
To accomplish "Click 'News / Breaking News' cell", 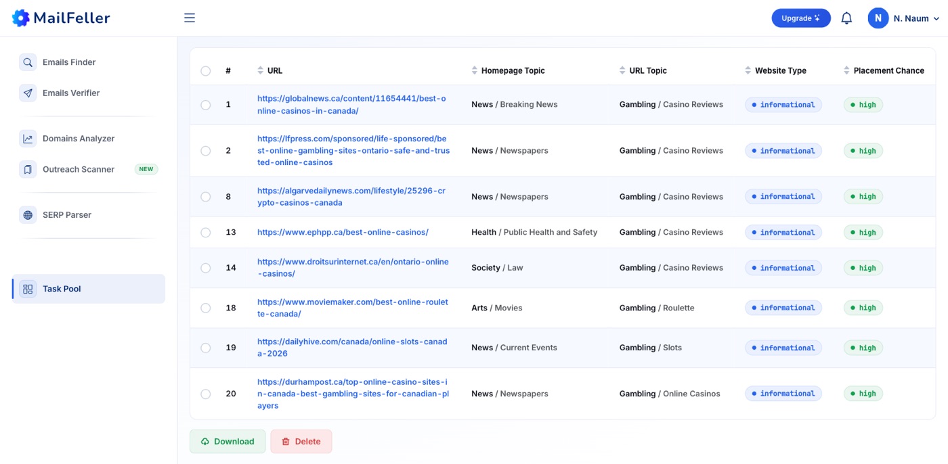I will click(x=515, y=104).
